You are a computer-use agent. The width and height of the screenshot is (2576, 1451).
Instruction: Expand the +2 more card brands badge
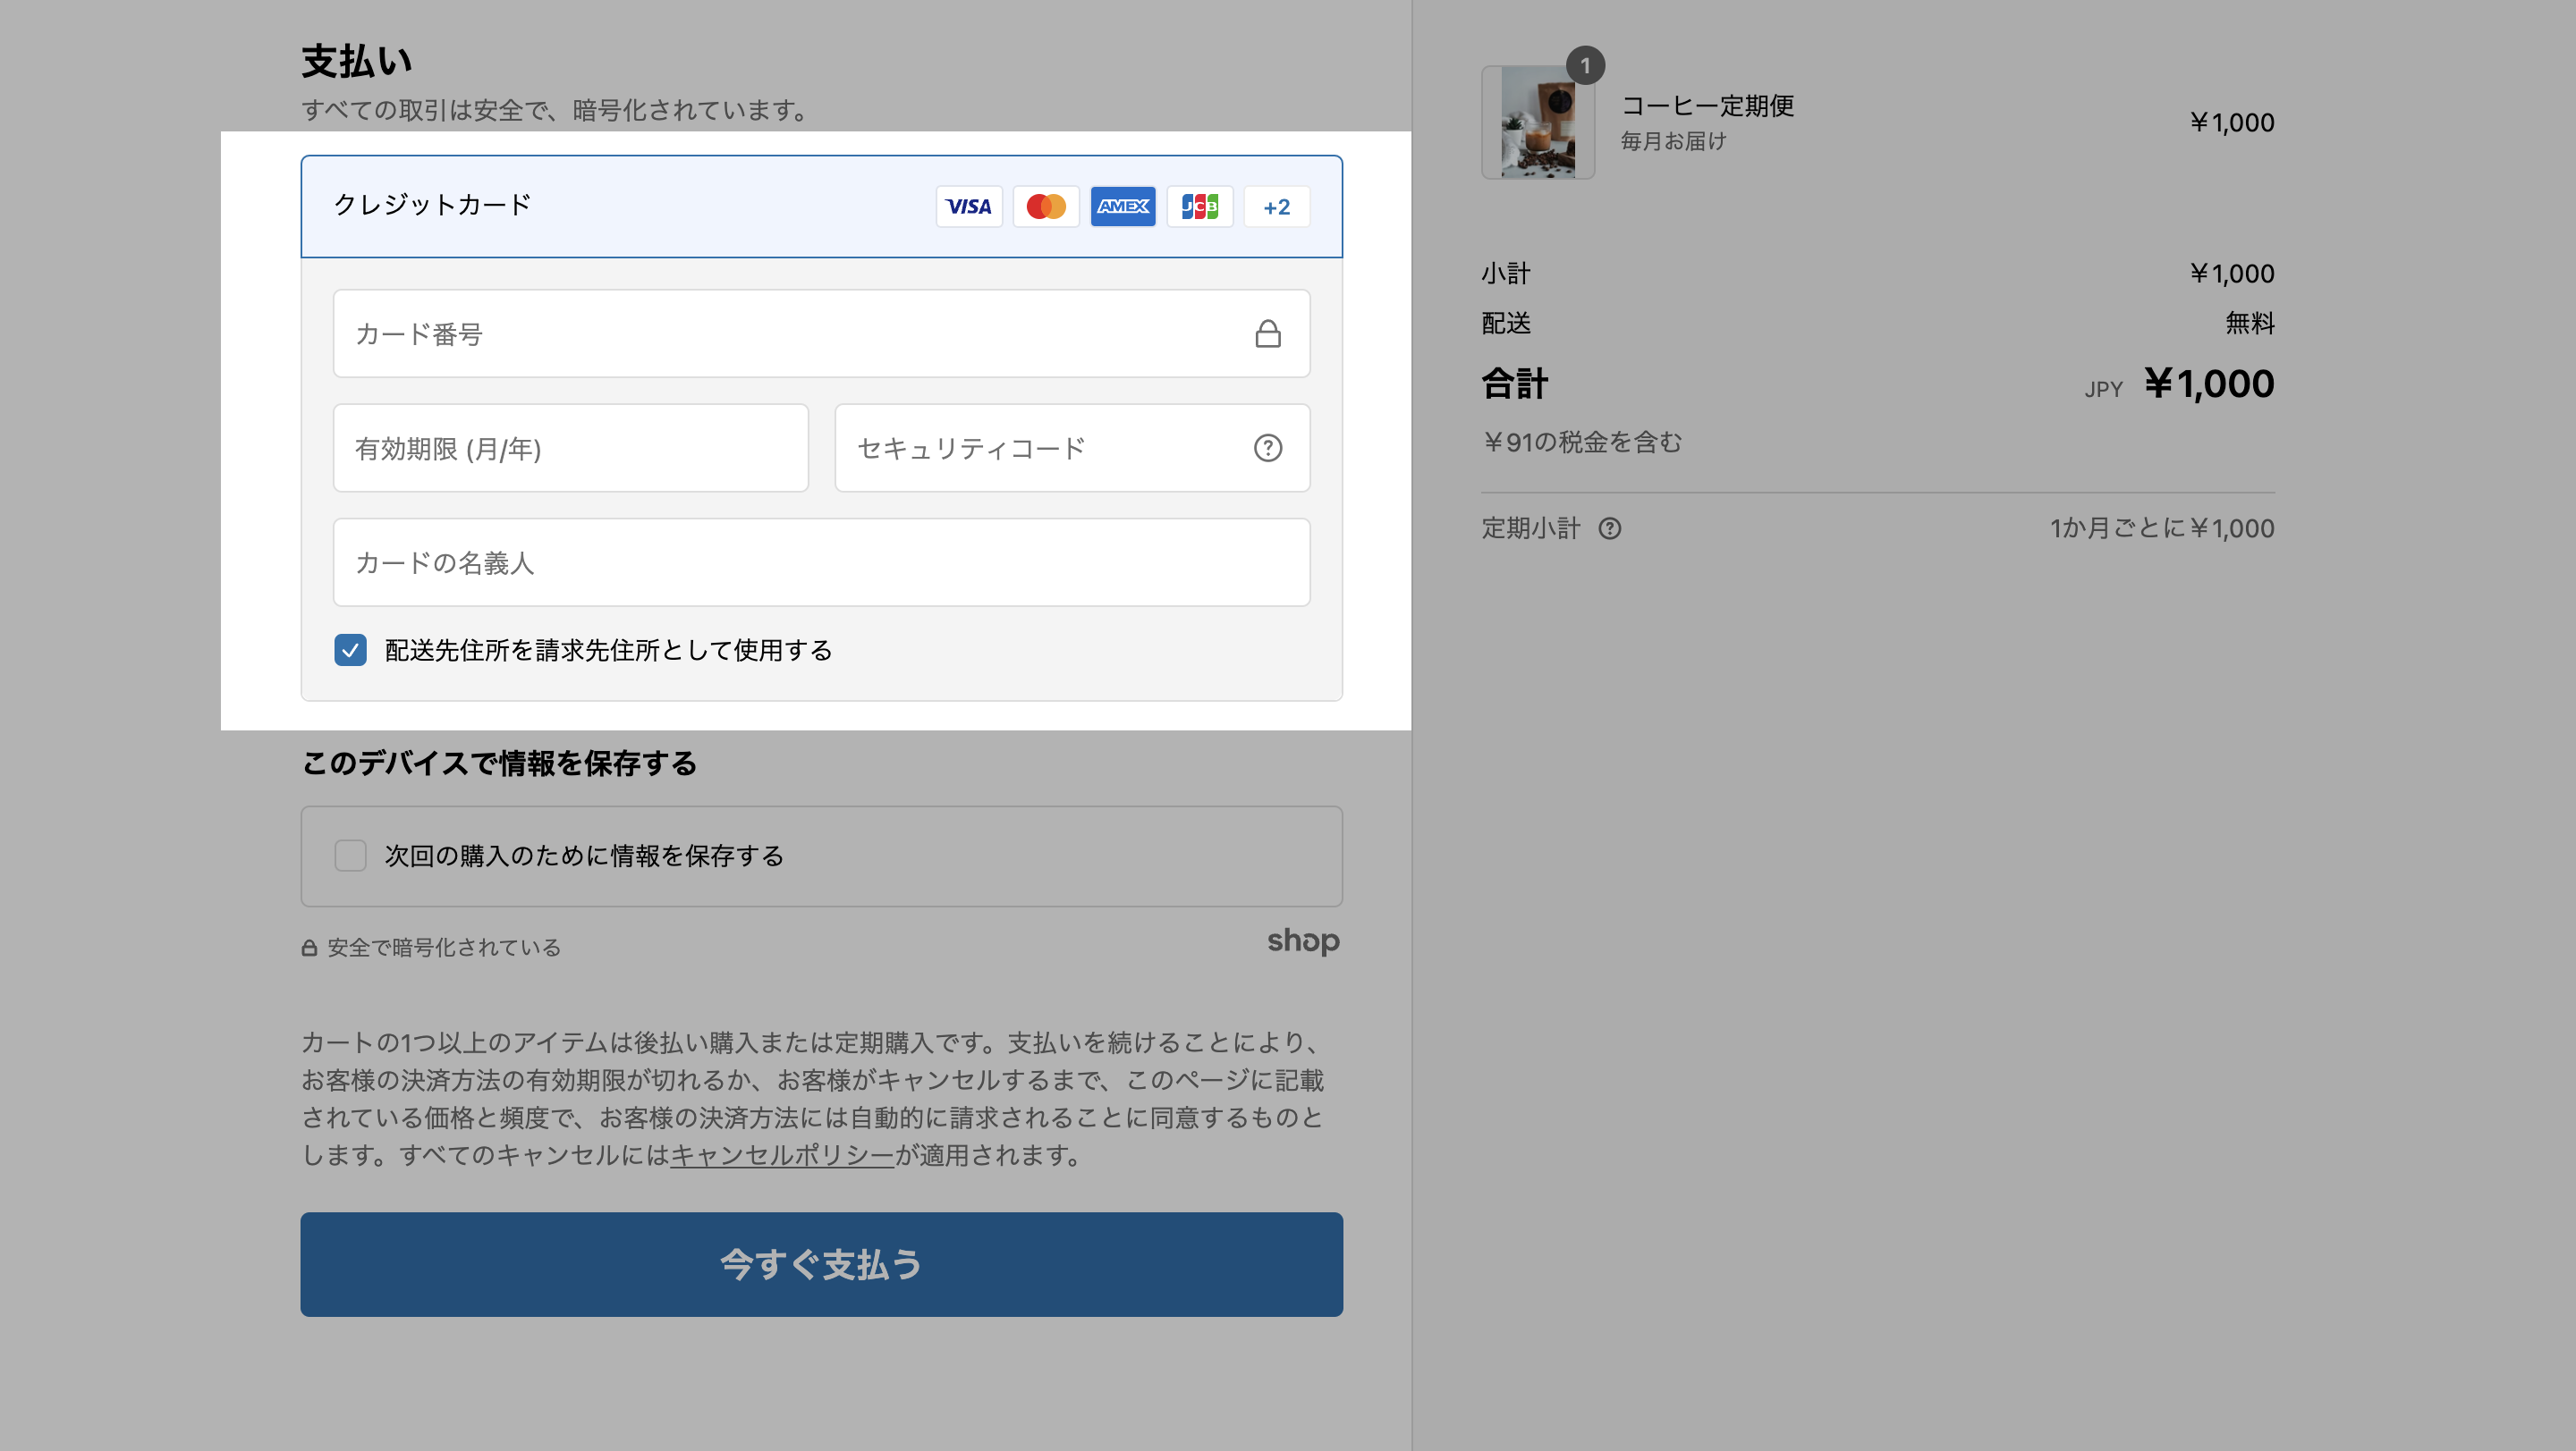click(x=1276, y=207)
